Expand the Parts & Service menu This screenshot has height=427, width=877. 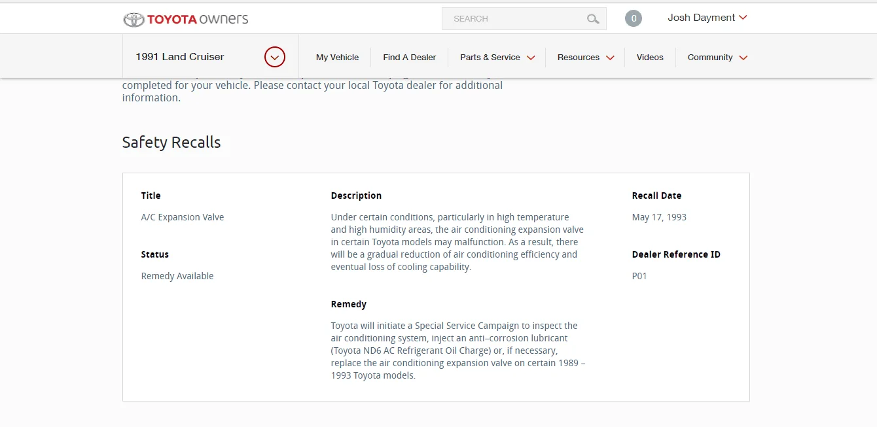pyautogui.click(x=497, y=57)
